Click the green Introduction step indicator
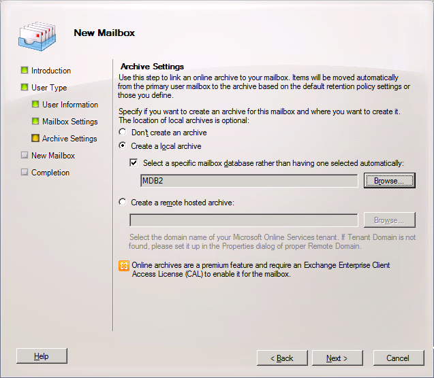 point(25,70)
